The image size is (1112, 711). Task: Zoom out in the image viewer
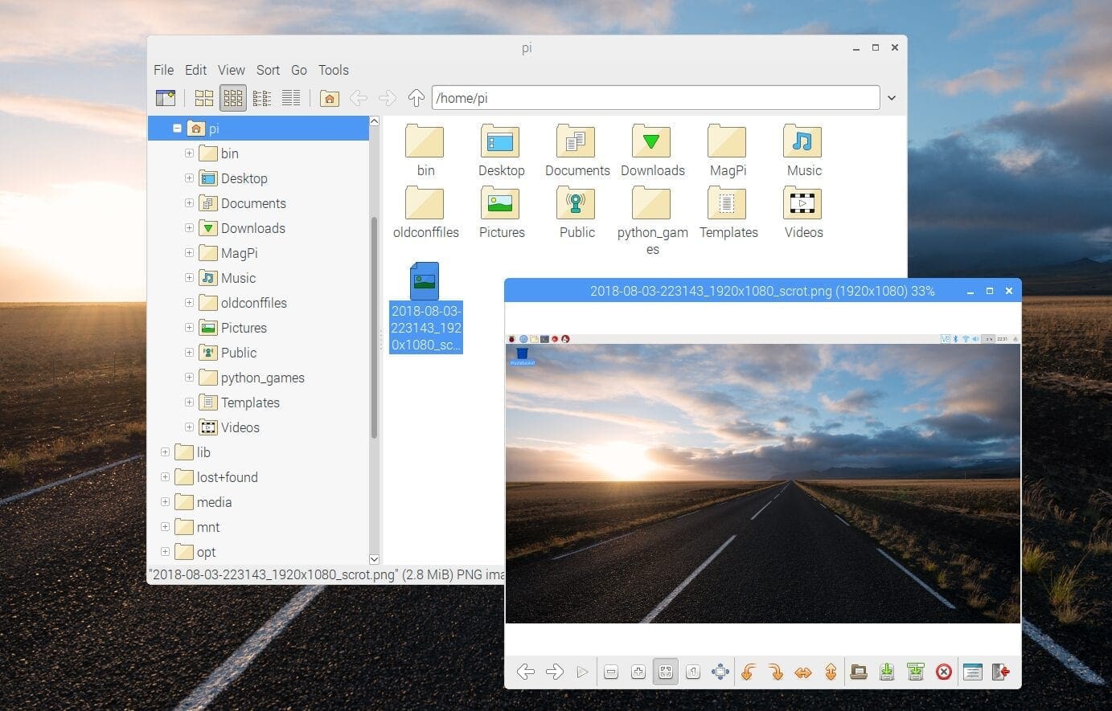(611, 672)
